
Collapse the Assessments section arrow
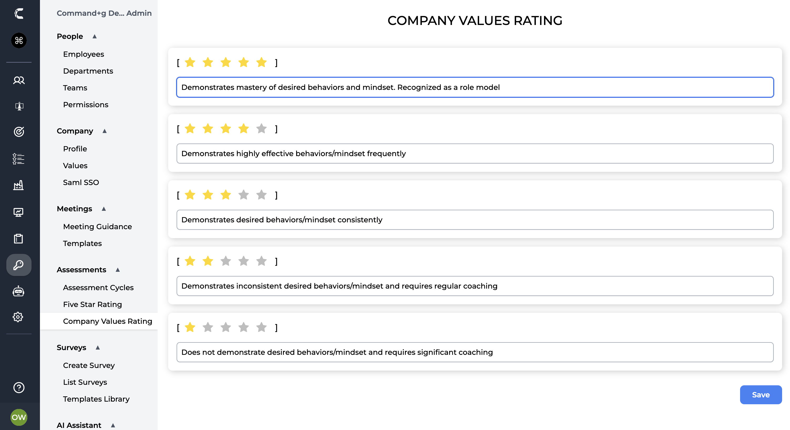(118, 270)
